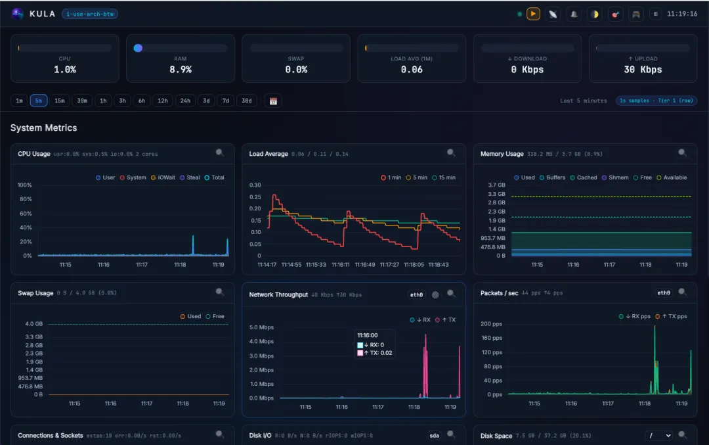Select the 15m time range tab
Screen dimensions: 709x445
point(60,101)
